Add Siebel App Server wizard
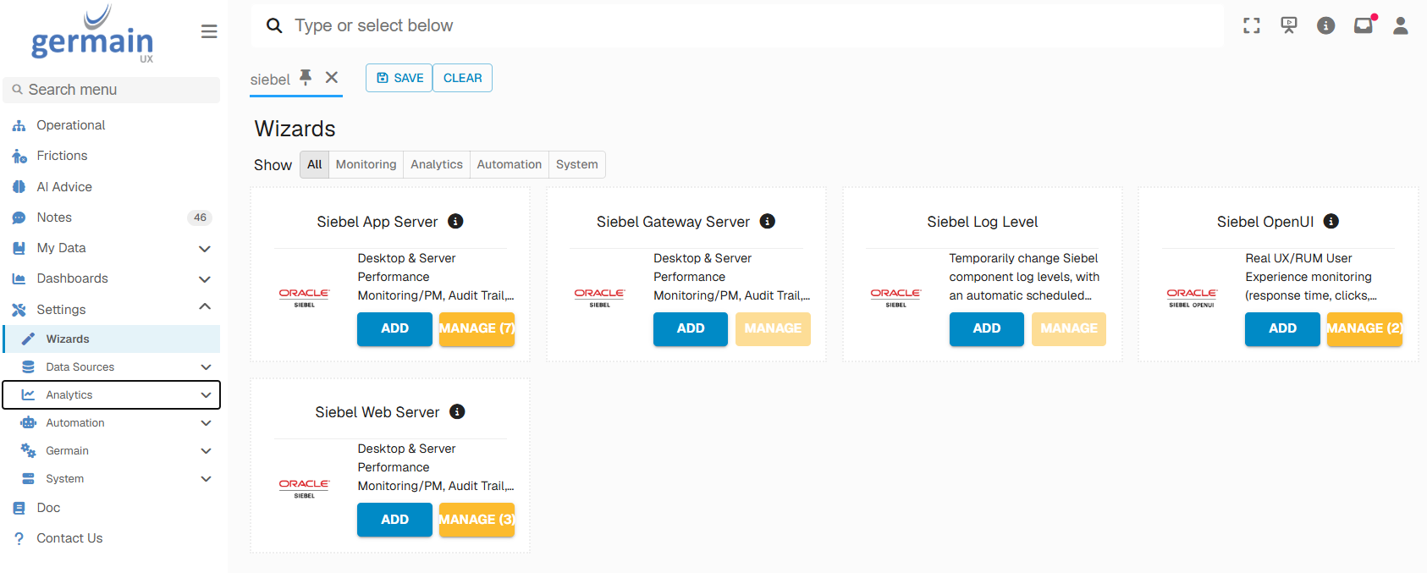Image resolution: width=1427 pixels, height=573 pixels. [x=394, y=328]
